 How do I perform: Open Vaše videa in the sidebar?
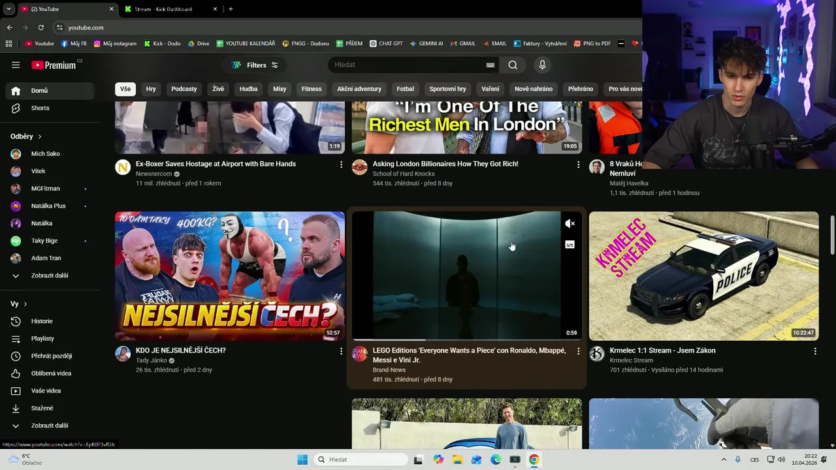[50, 390]
